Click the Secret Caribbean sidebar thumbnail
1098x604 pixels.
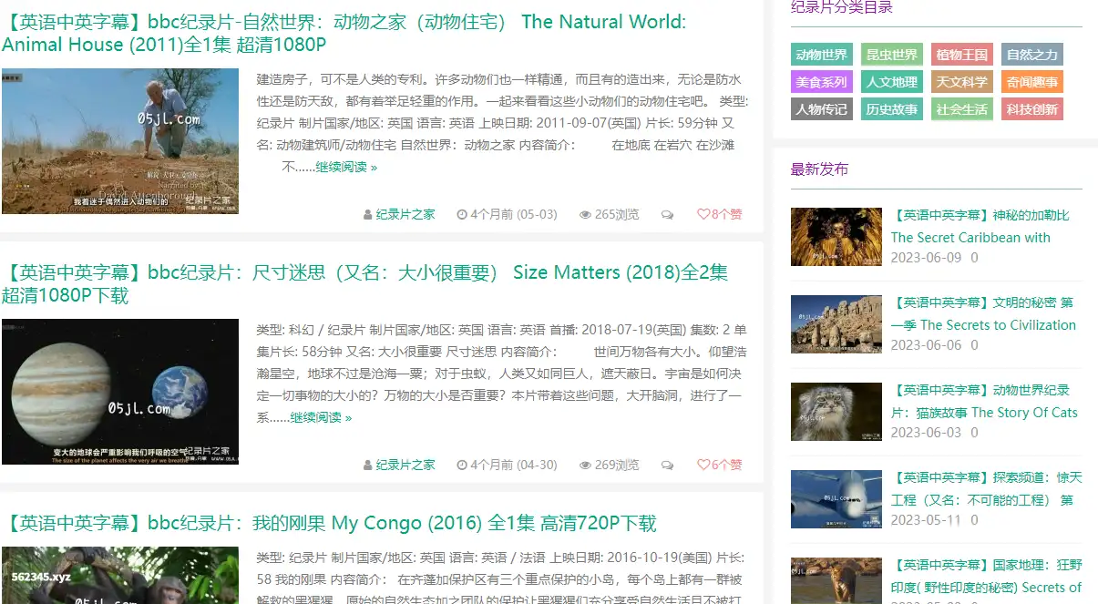pyautogui.click(x=836, y=237)
